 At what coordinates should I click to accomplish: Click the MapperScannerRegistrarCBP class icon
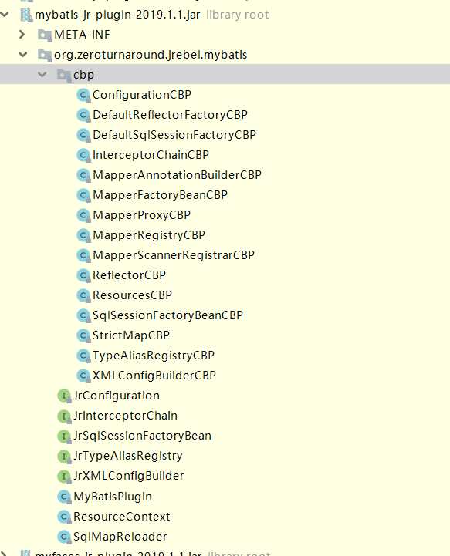[83, 255]
